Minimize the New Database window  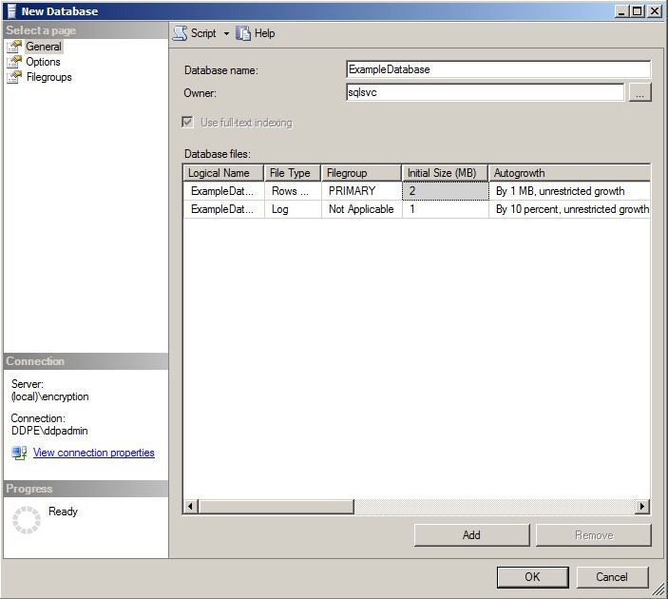(622, 11)
